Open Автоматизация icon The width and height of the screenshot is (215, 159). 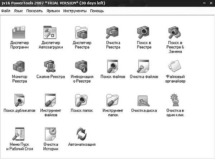[81, 134]
